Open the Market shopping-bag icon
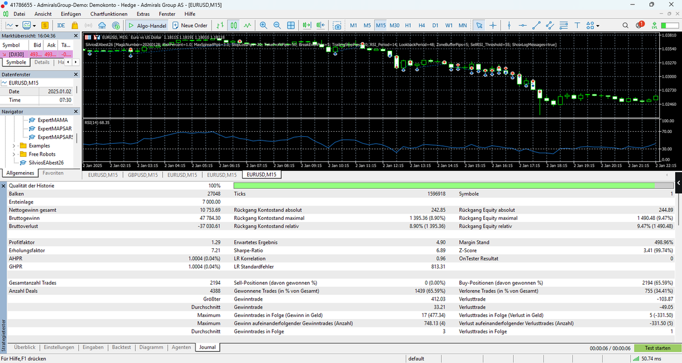The width and height of the screenshot is (682, 363). click(75, 26)
